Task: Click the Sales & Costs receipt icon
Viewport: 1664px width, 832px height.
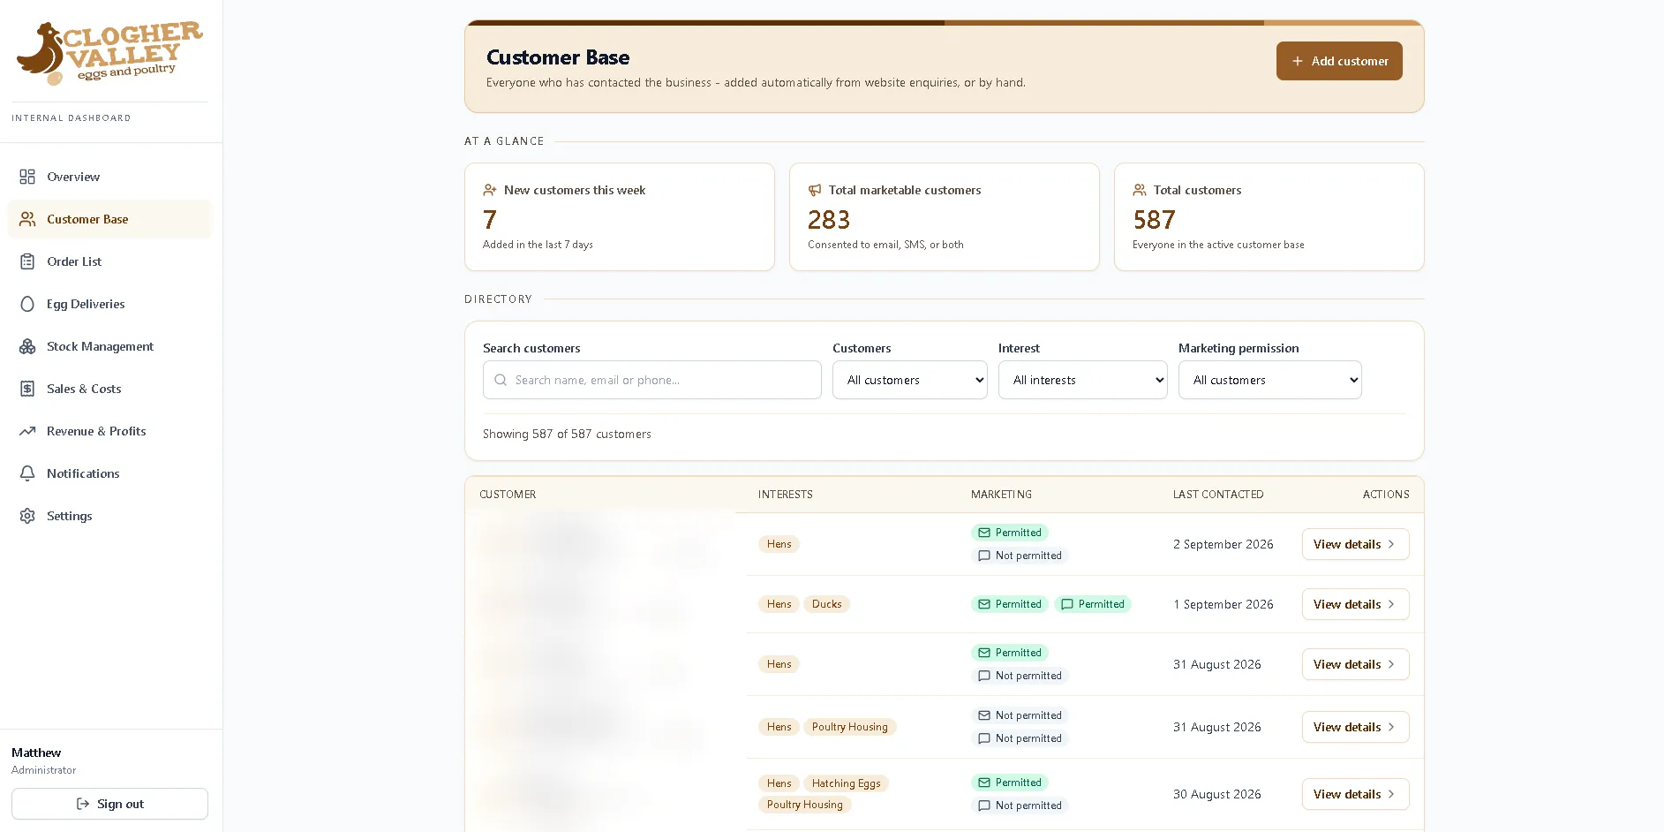Action: coord(27,389)
